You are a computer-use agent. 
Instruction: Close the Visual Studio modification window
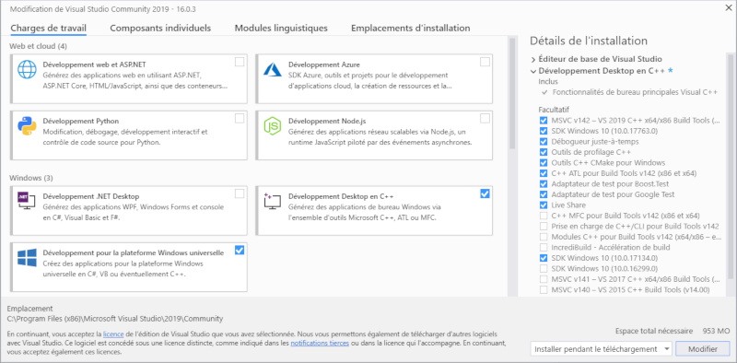[729, 7]
